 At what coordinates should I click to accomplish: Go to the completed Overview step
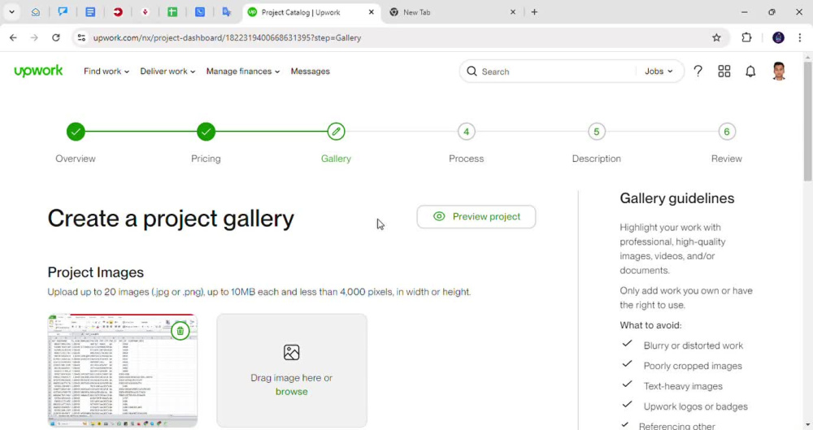(x=76, y=132)
